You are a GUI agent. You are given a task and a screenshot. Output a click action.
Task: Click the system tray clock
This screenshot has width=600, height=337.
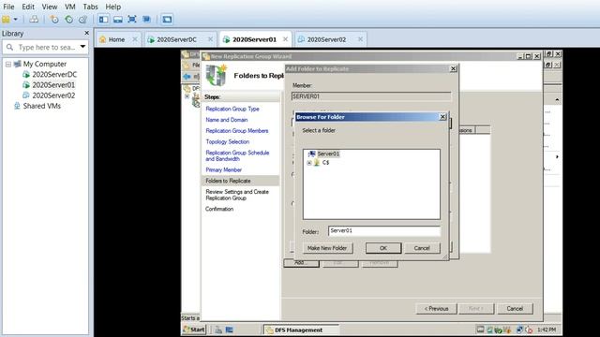pyautogui.click(x=547, y=330)
